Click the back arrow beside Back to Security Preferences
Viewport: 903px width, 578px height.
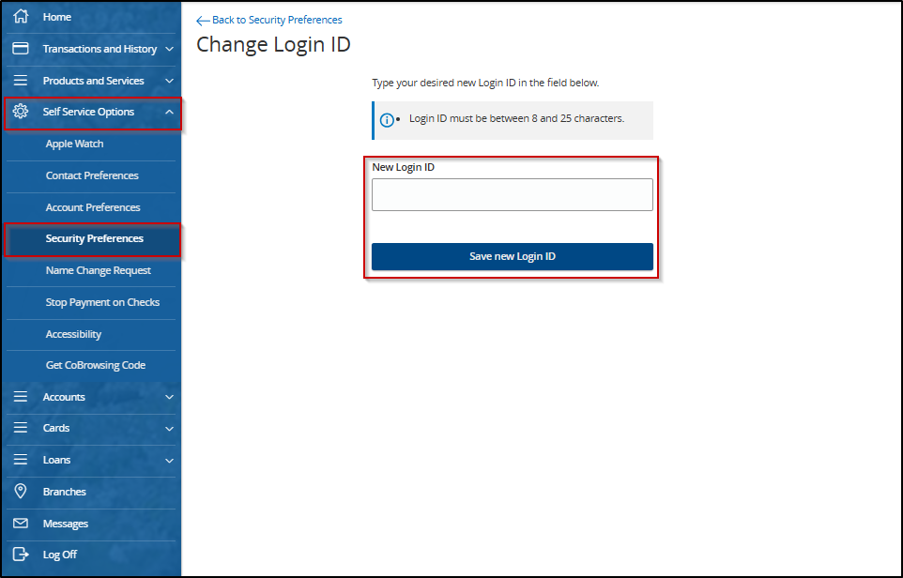pyautogui.click(x=202, y=20)
